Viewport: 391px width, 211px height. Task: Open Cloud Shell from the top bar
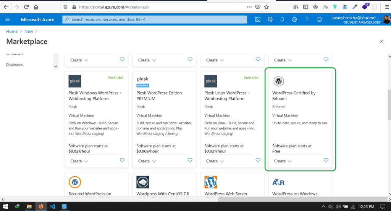click(x=258, y=19)
